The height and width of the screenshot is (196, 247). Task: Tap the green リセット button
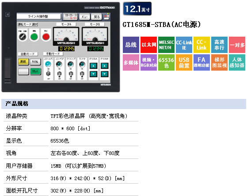[x=35, y=72]
